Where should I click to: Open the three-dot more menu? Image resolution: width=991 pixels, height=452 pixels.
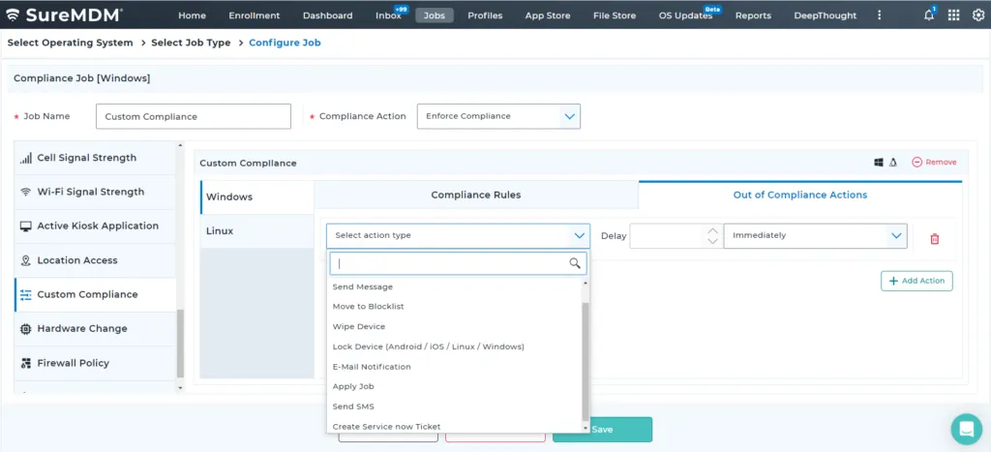pyautogui.click(x=879, y=15)
